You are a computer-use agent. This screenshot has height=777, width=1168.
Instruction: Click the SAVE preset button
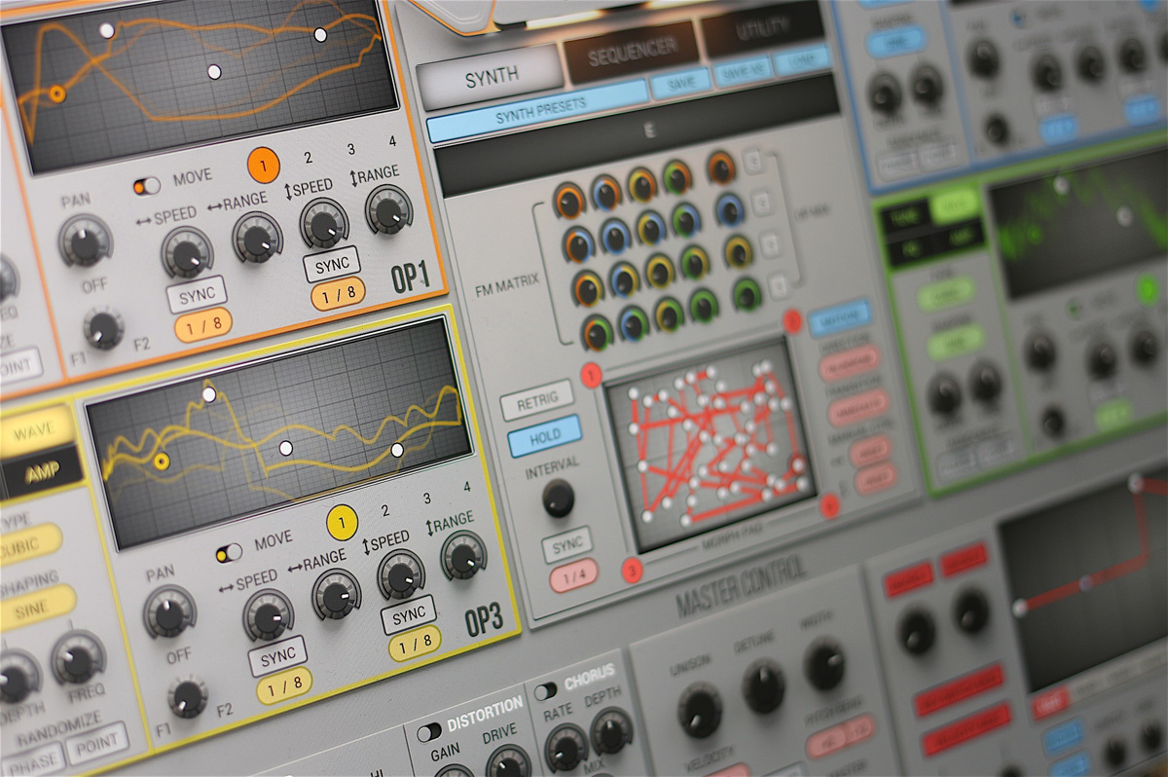(680, 84)
